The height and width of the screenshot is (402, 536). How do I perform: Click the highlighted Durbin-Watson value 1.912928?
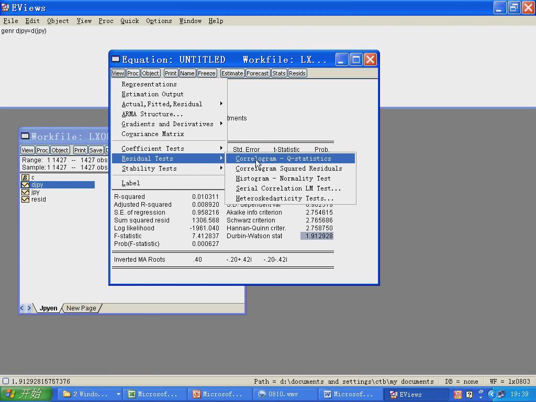coord(317,236)
